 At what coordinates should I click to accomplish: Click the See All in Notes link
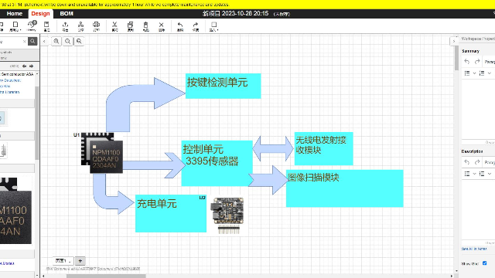tap(474, 249)
